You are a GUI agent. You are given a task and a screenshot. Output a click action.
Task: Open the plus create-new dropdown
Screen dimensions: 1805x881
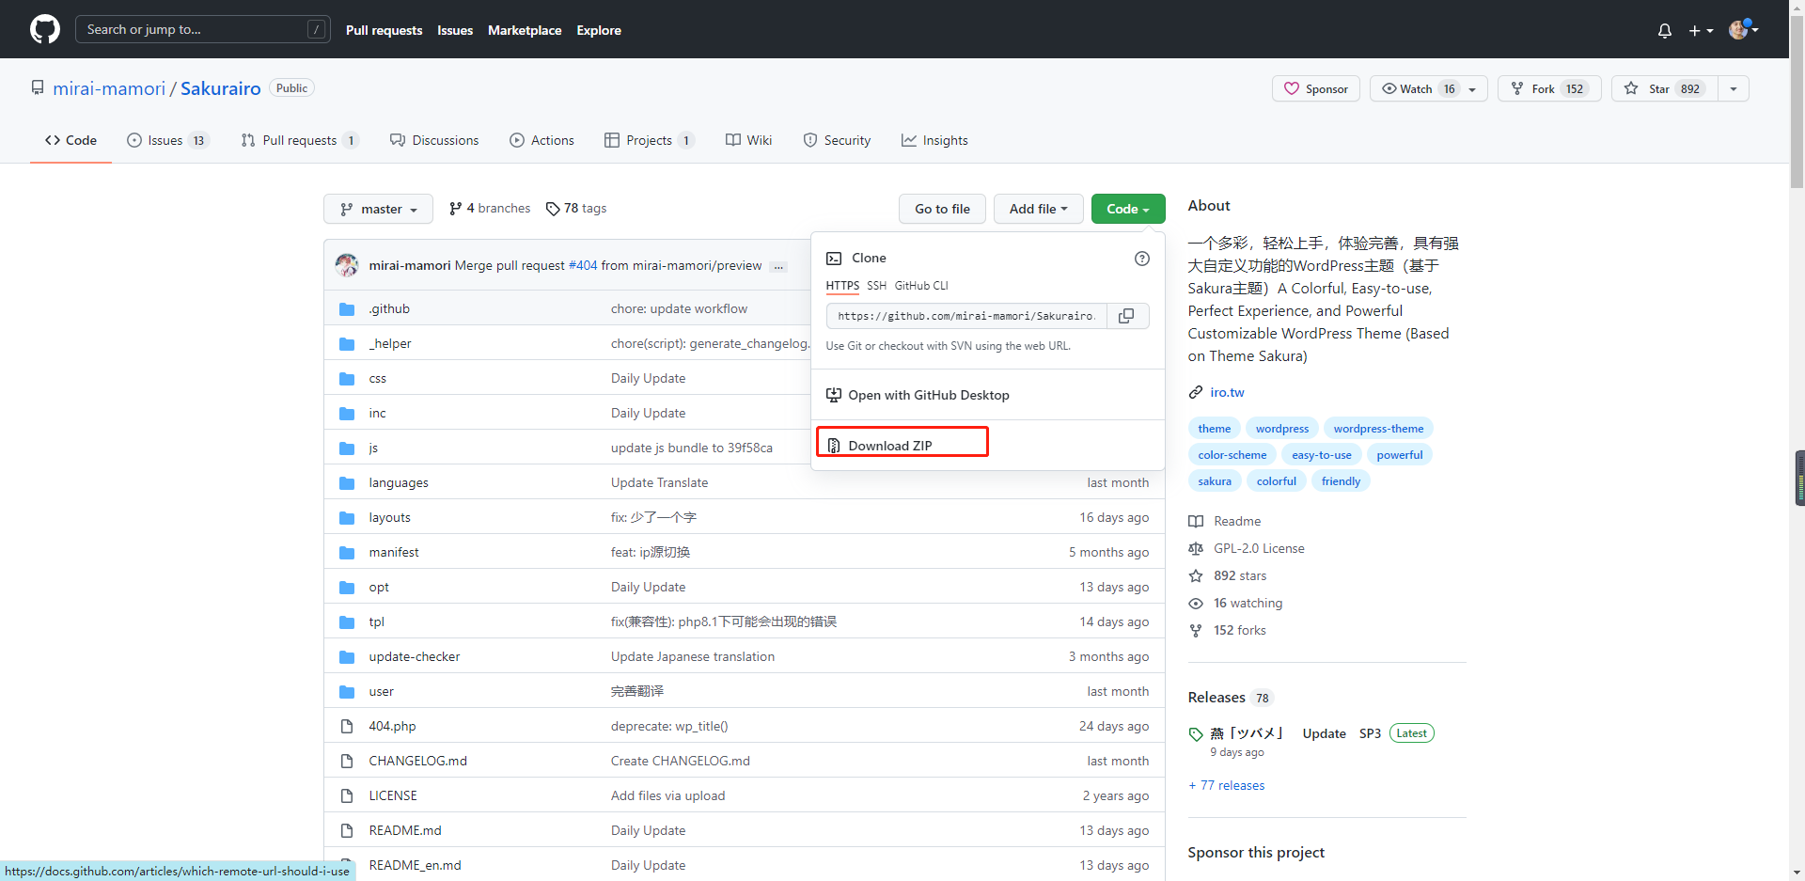[x=1701, y=30]
